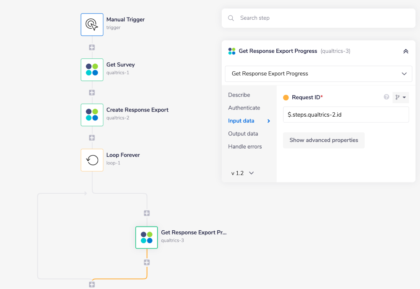This screenshot has height=289, width=420.
Task: Switch to the Authenticate section
Action: click(244, 108)
